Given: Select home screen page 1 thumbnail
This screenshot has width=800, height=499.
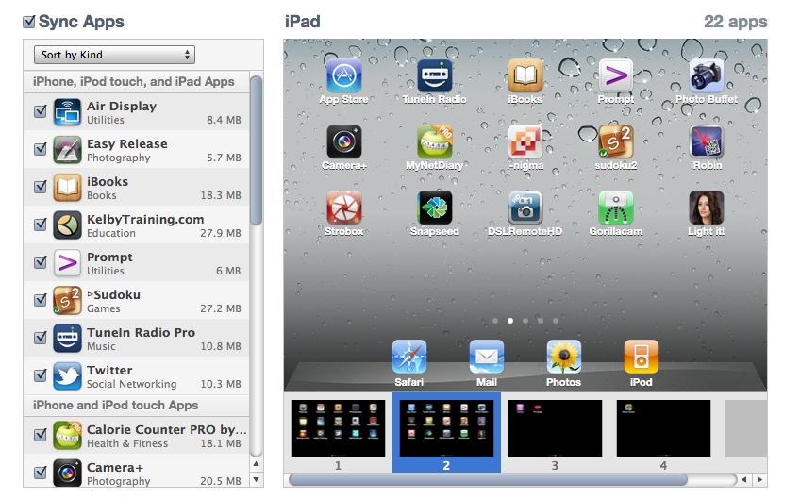Looking at the screenshot, I should (x=338, y=428).
